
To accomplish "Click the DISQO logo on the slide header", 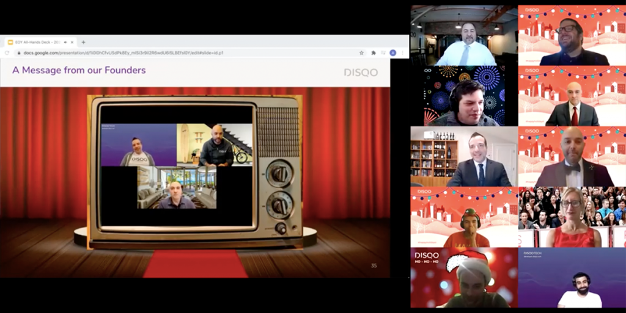I will pos(361,73).
